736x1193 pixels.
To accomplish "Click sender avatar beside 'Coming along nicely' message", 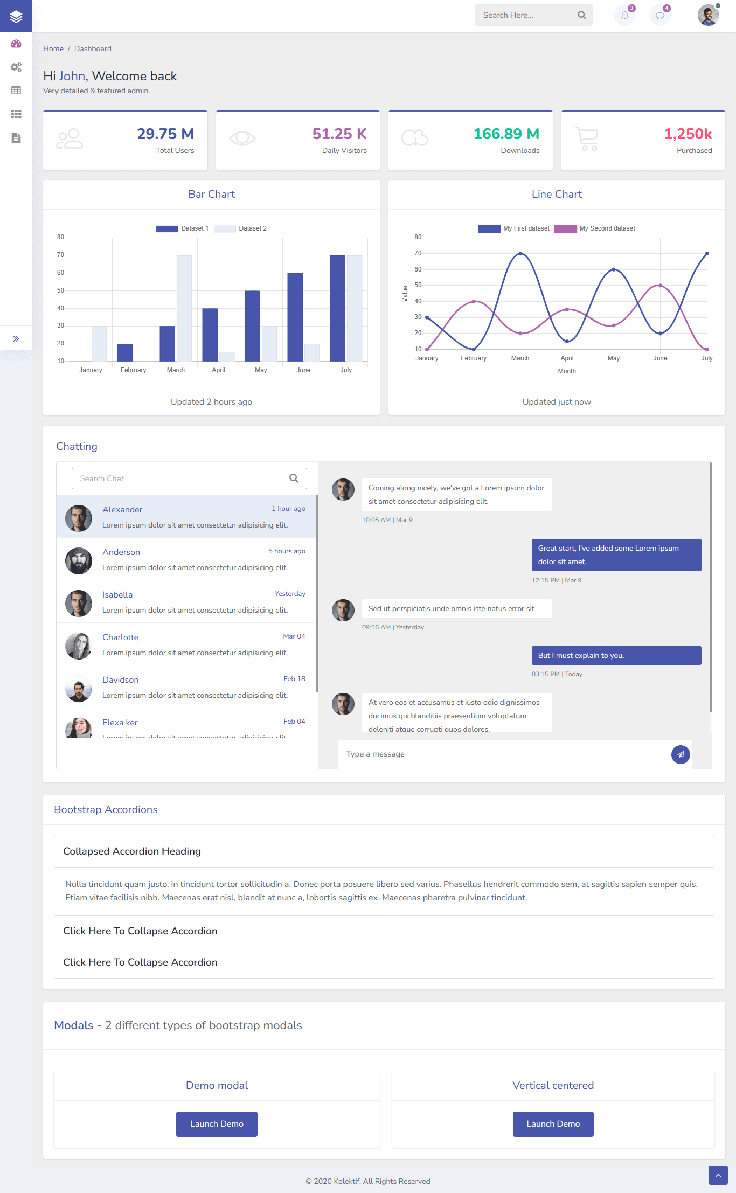I will click(343, 489).
